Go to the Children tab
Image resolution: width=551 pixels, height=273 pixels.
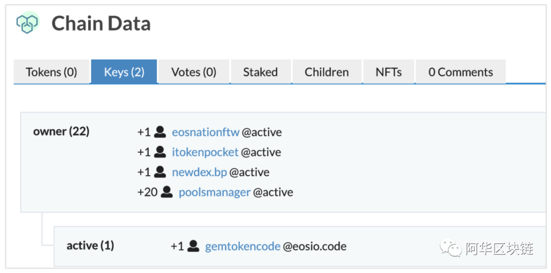coord(327,72)
